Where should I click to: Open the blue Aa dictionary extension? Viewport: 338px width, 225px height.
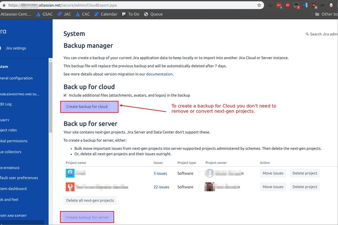click(305, 5)
